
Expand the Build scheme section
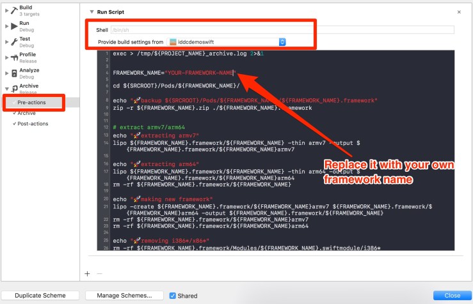[x=6, y=10]
